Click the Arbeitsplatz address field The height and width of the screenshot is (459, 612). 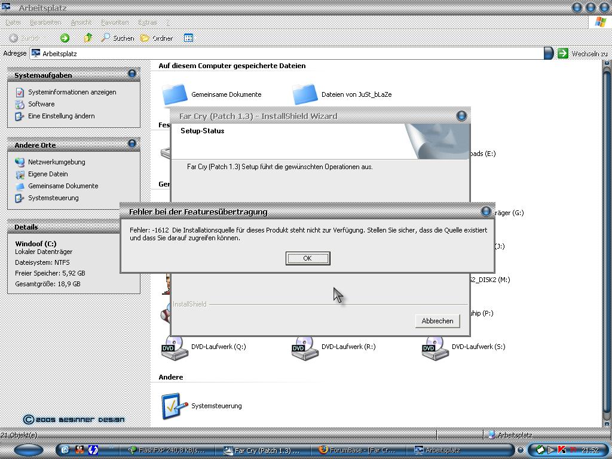click(x=286, y=53)
